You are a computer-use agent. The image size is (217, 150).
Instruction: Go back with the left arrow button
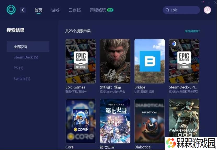[x=23, y=10]
